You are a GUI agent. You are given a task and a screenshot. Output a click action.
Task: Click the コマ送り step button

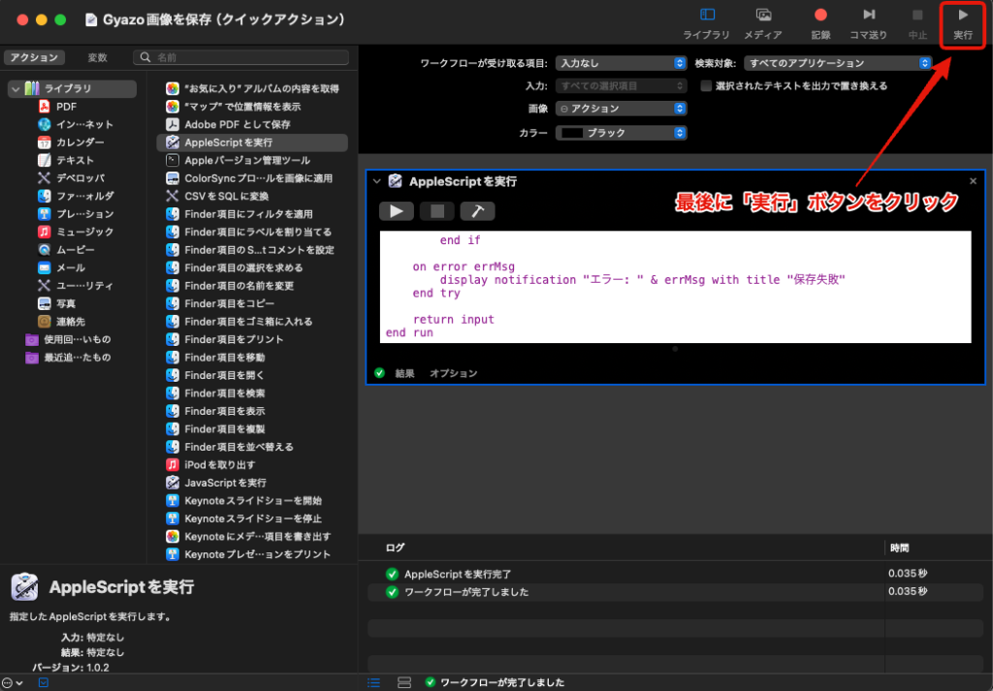tap(868, 22)
